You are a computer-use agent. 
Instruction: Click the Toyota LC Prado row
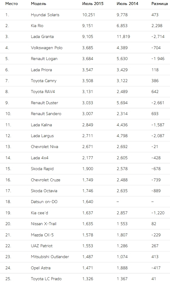point(85,279)
